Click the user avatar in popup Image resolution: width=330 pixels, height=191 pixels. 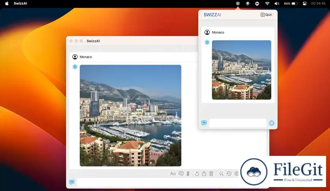click(207, 32)
